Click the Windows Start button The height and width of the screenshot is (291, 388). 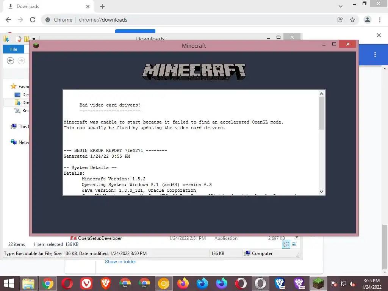click(x=9, y=283)
